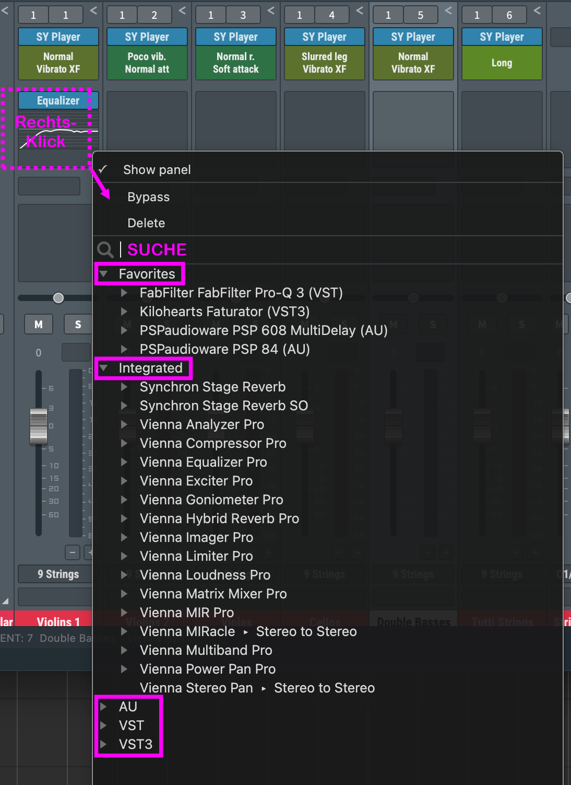Solo the Violins 1 channel

click(x=78, y=325)
